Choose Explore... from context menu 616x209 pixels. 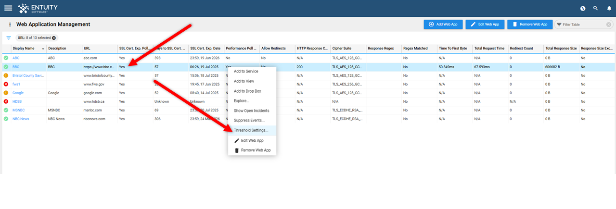pyautogui.click(x=252, y=101)
